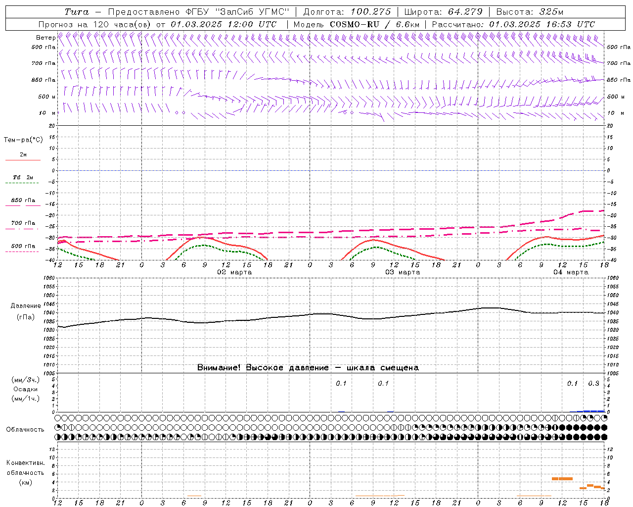The width and height of the screenshot is (633, 507).
Task: Click "Прогноз на 120 часа(ов)" text
Action: [94, 24]
